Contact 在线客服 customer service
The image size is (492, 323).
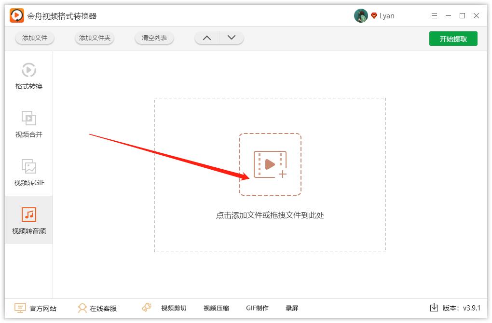point(98,308)
